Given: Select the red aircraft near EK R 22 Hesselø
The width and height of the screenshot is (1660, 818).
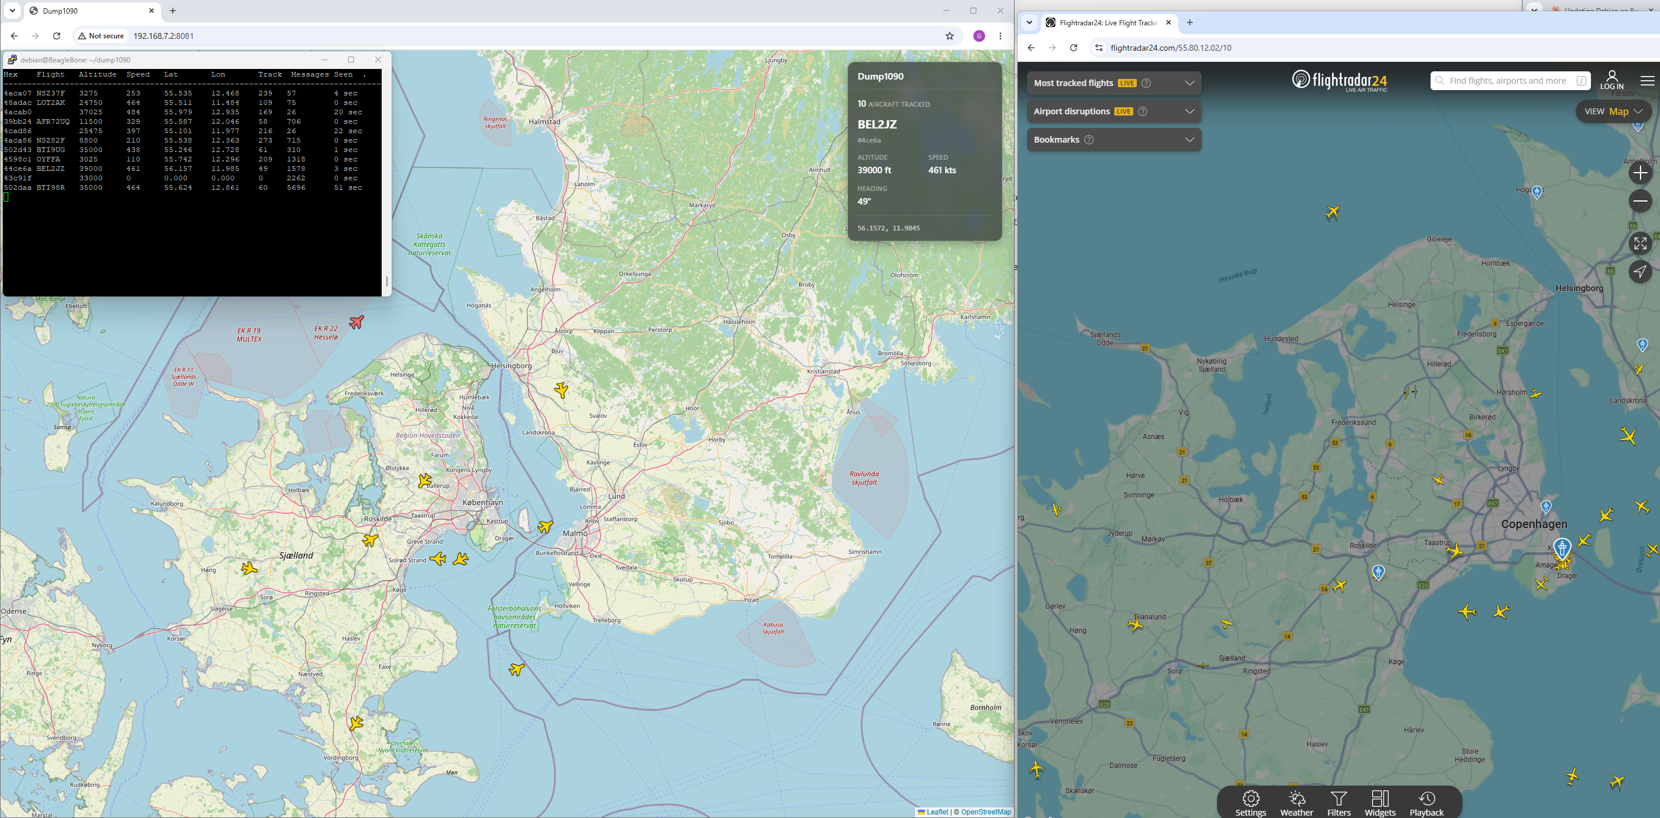Looking at the screenshot, I should coord(356,321).
